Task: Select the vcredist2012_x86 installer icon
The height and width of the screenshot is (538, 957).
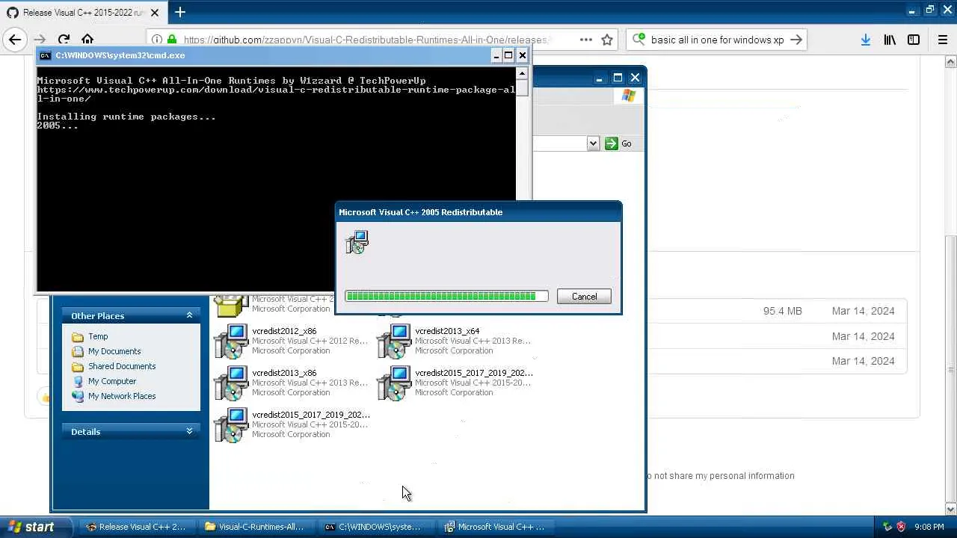Action: 231,341
